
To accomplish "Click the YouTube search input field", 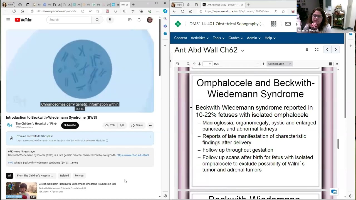I will coord(69,20).
